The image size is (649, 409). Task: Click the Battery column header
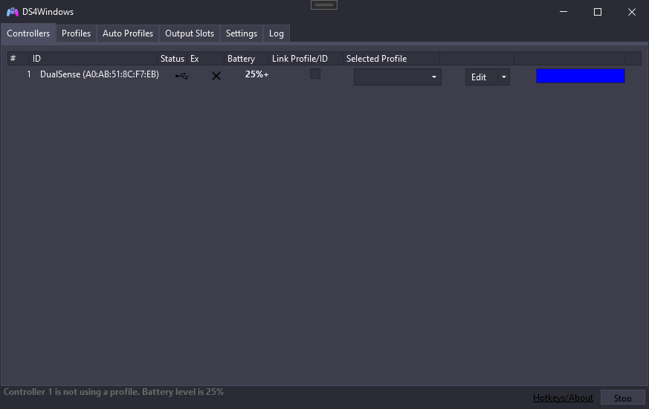click(246, 58)
